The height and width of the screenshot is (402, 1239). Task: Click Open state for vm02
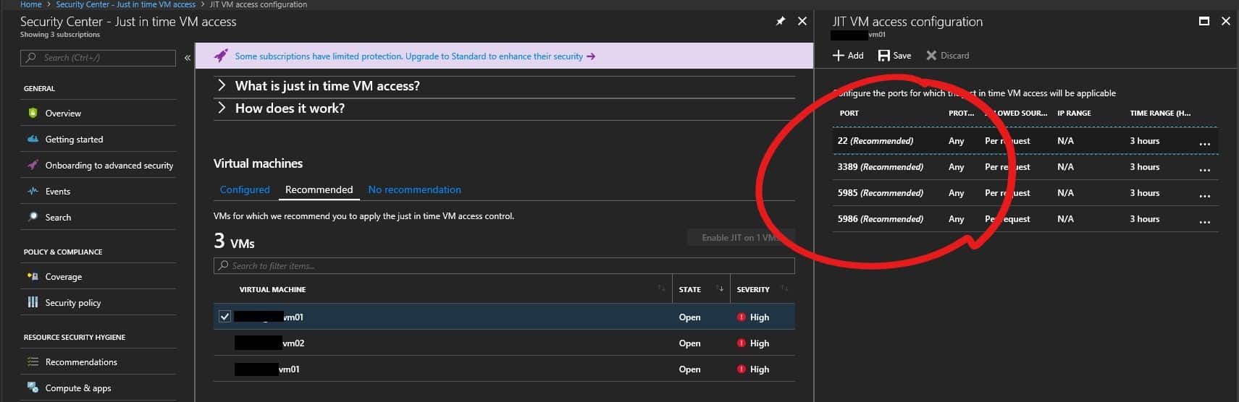(x=689, y=343)
